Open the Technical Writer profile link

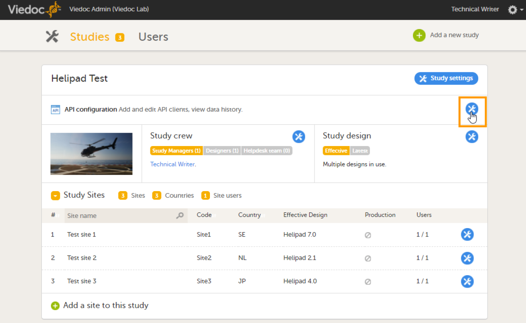click(172, 164)
